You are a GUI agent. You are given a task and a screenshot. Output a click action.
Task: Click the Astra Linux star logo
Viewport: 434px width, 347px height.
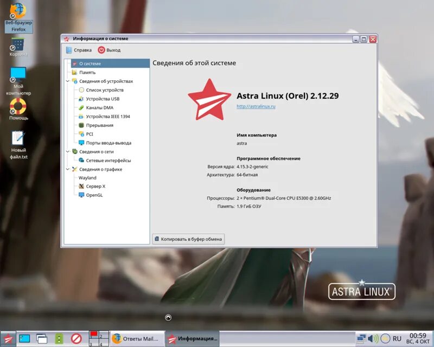pos(209,100)
